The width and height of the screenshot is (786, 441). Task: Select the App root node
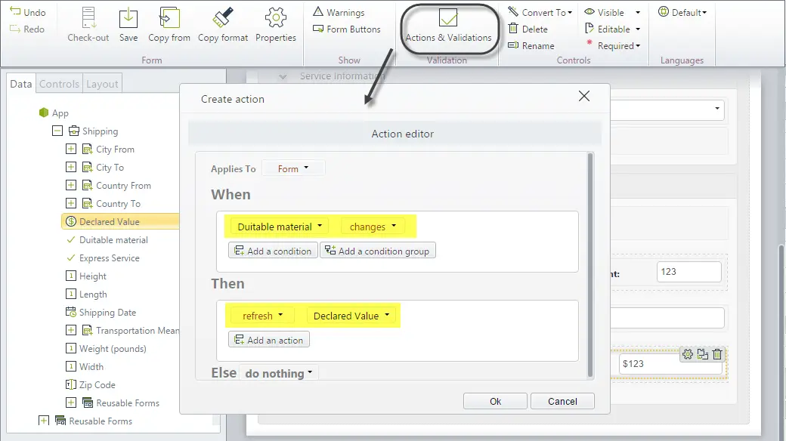pos(54,113)
